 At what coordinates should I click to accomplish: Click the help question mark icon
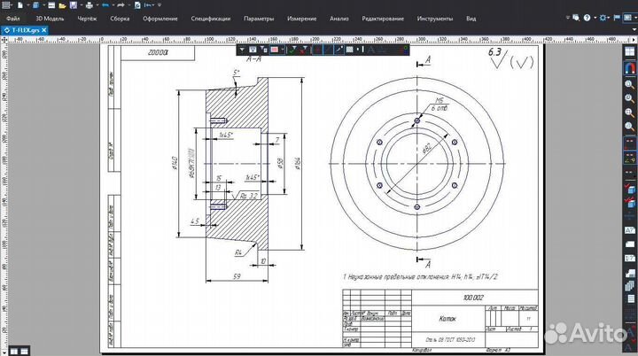pos(587,18)
